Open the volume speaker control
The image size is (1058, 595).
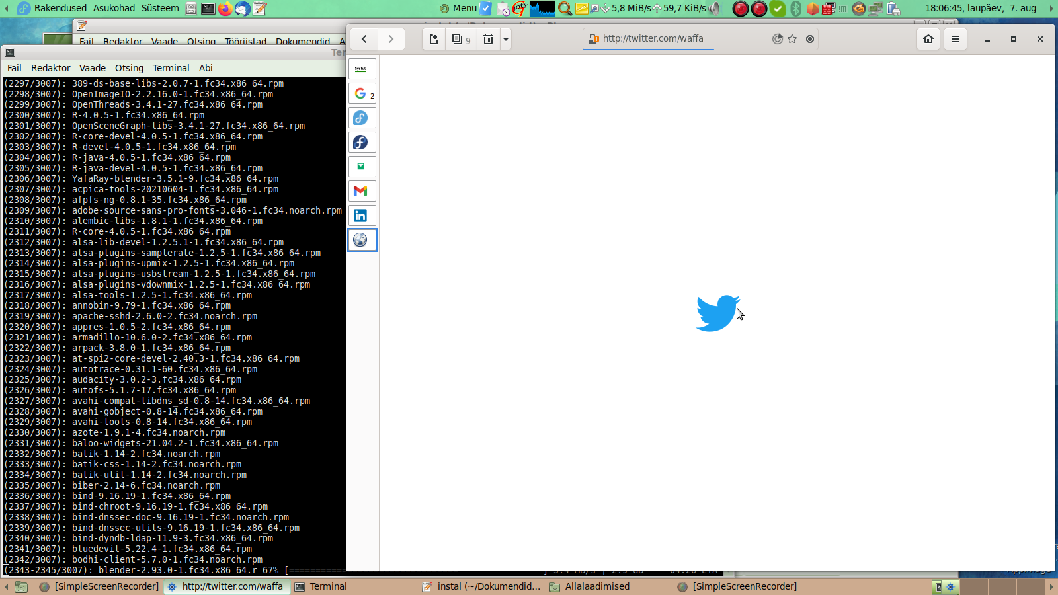click(715, 9)
